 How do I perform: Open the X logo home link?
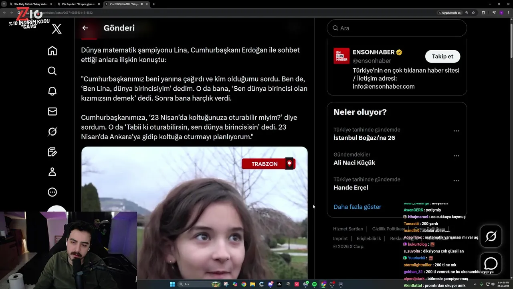(x=57, y=28)
